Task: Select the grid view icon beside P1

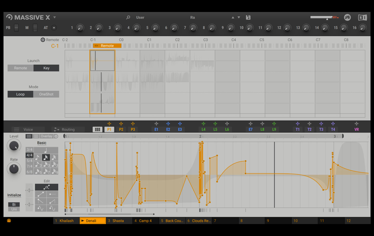Action: point(98,129)
